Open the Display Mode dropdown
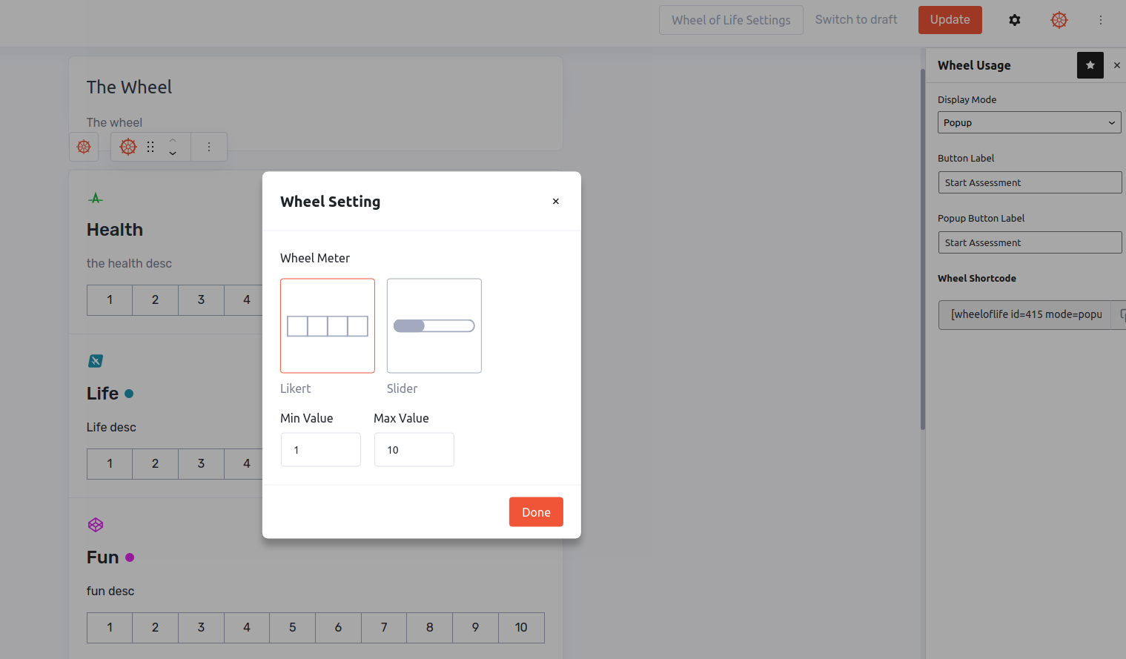The height and width of the screenshot is (659, 1126). pyautogui.click(x=1029, y=122)
